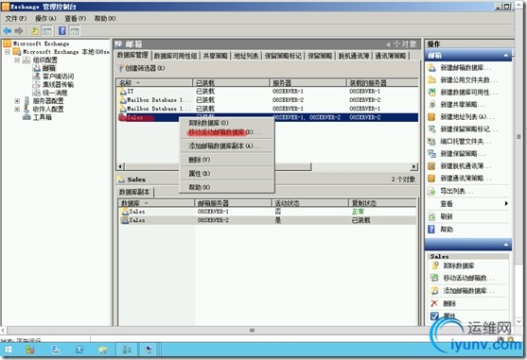Sort copies by the 邮箱服务器 column header

[x=233, y=203]
